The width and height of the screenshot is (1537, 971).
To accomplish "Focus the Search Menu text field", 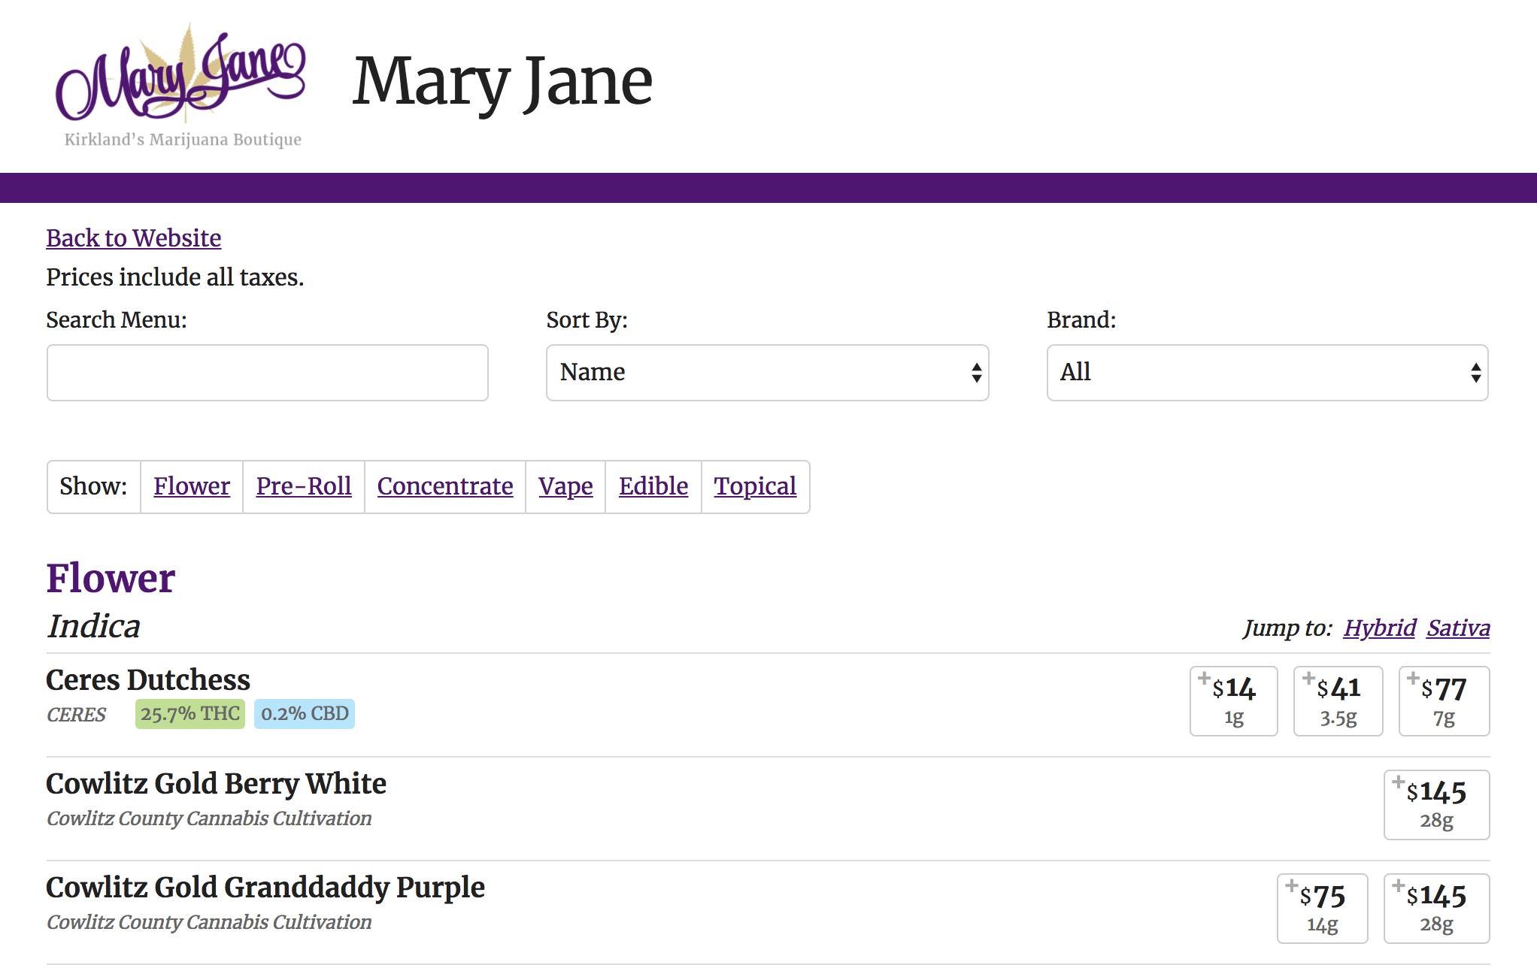I will 267,373.
